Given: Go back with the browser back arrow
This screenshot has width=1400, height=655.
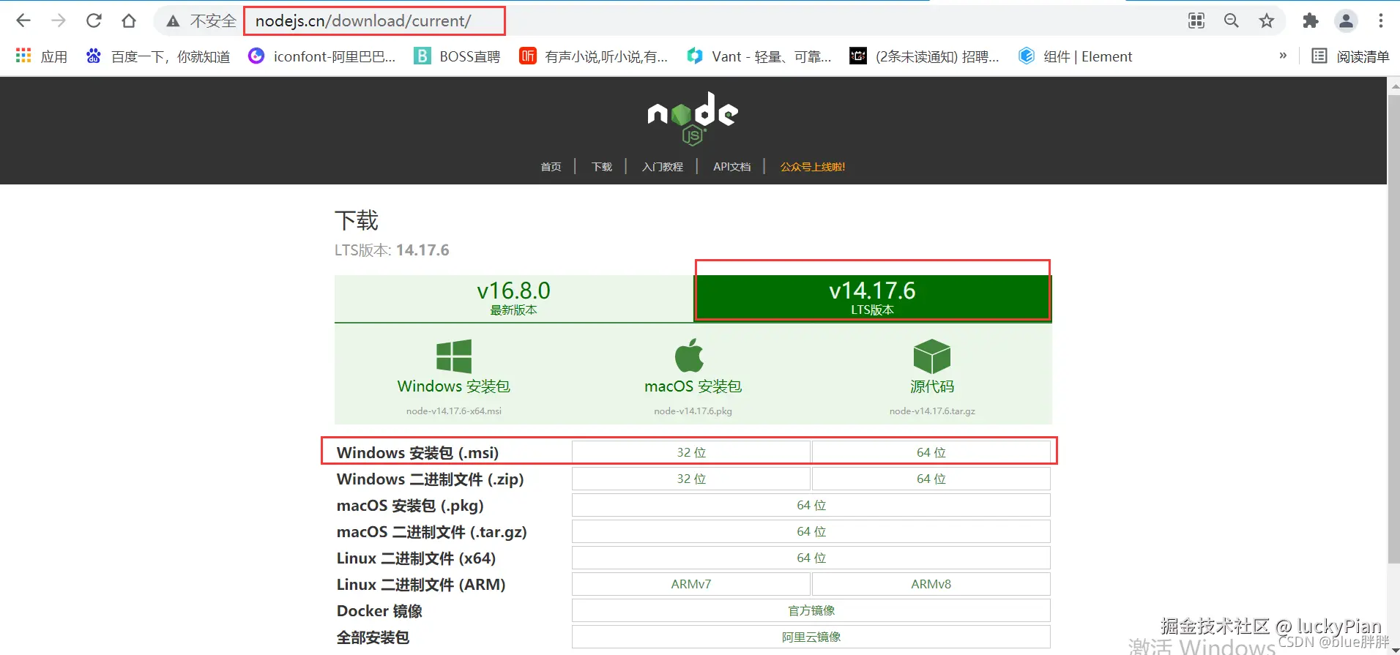Looking at the screenshot, I should pos(23,20).
